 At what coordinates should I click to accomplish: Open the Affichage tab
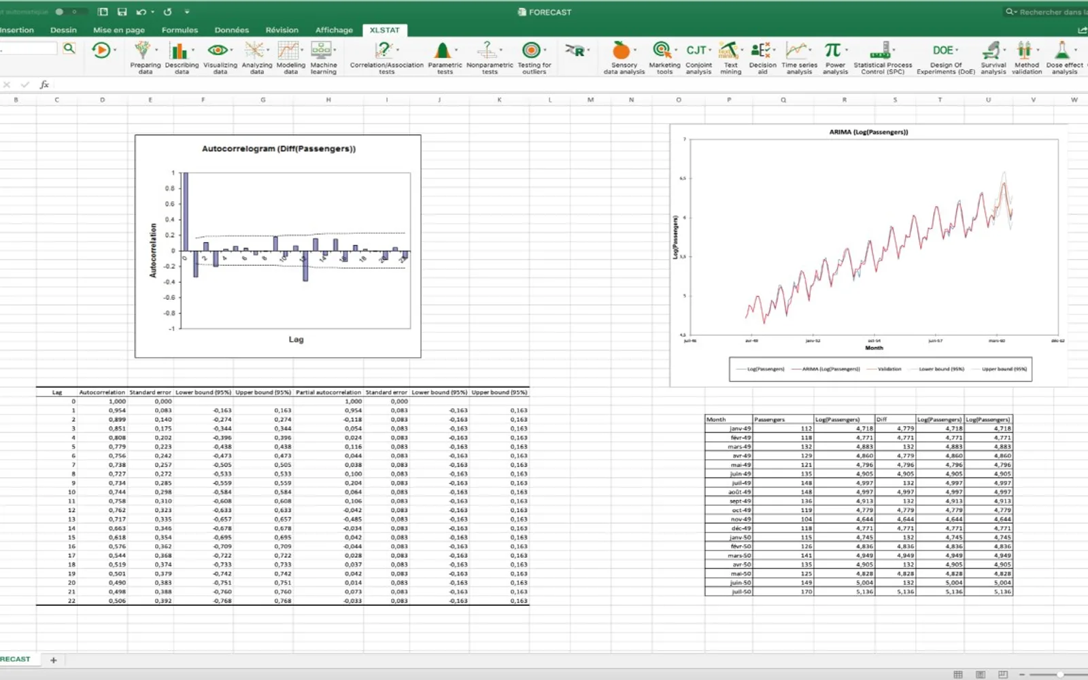pos(334,30)
